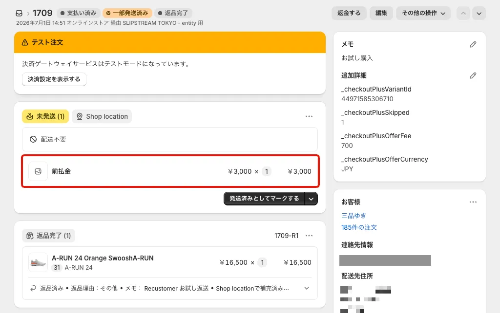
Task: Click the 配送不要 prohibited icon
Action: click(33, 139)
